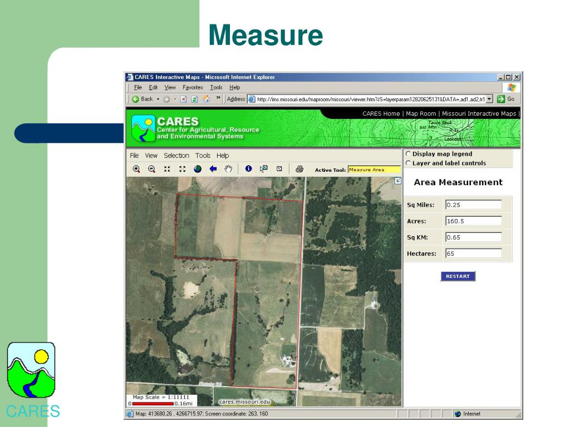Screen dimensions: 570x427
Task: Select the Zoom In magnifier tool
Action: (x=136, y=169)
